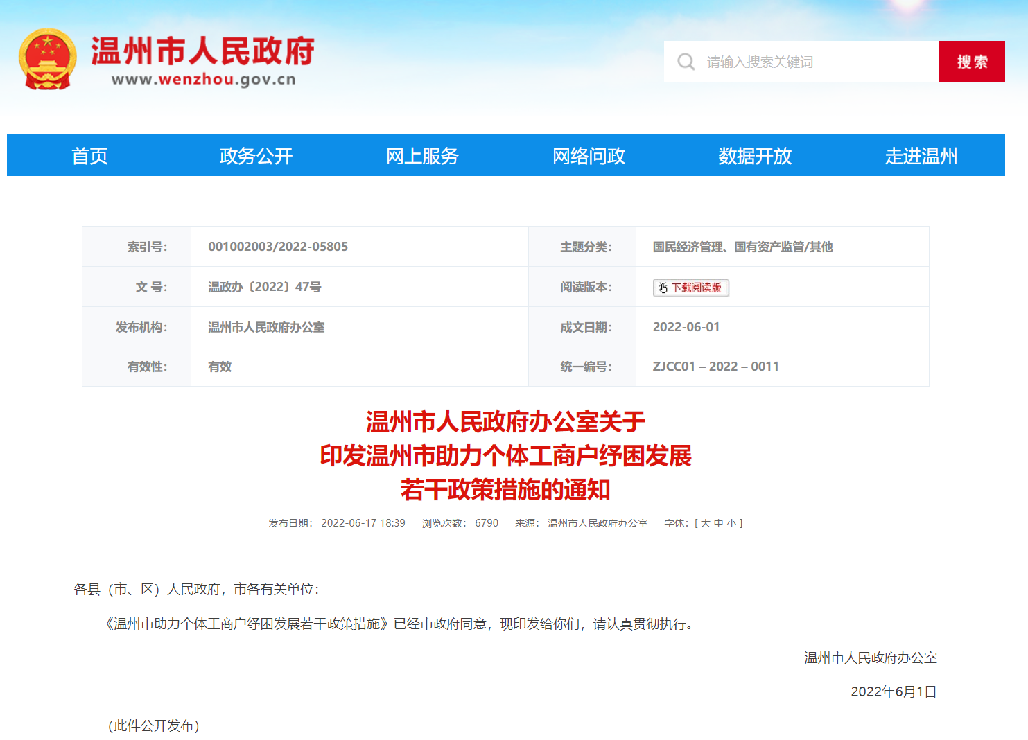The image size is (1028, 740).
Task: Open the 政务公开 navigation item
Action: click(256, 156)
